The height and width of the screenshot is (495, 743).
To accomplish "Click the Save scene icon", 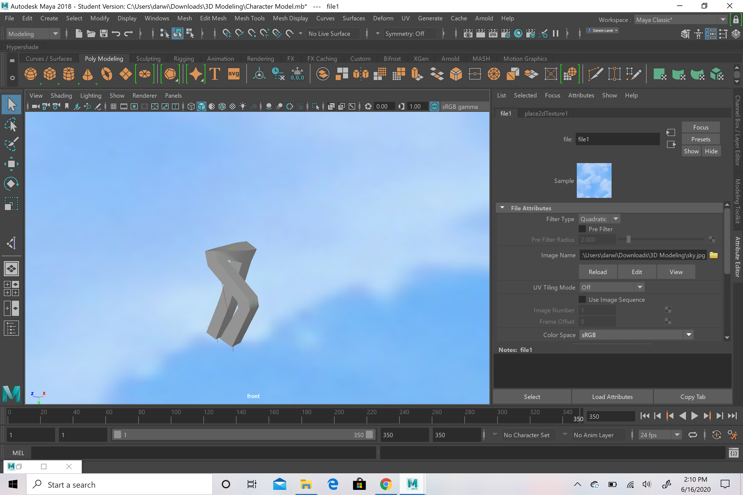I will (x=104, y=33).
